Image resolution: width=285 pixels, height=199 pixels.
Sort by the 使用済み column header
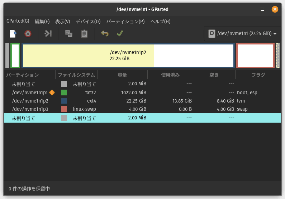(x=170, y=75)
